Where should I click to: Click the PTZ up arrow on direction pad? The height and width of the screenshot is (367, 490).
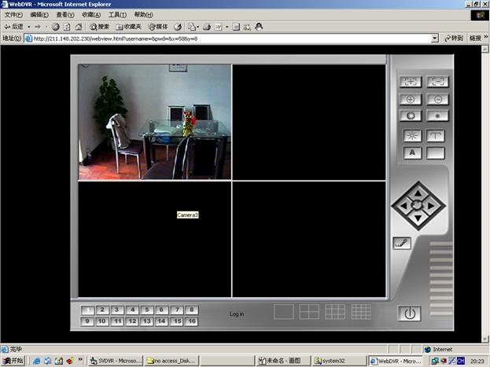418,191
